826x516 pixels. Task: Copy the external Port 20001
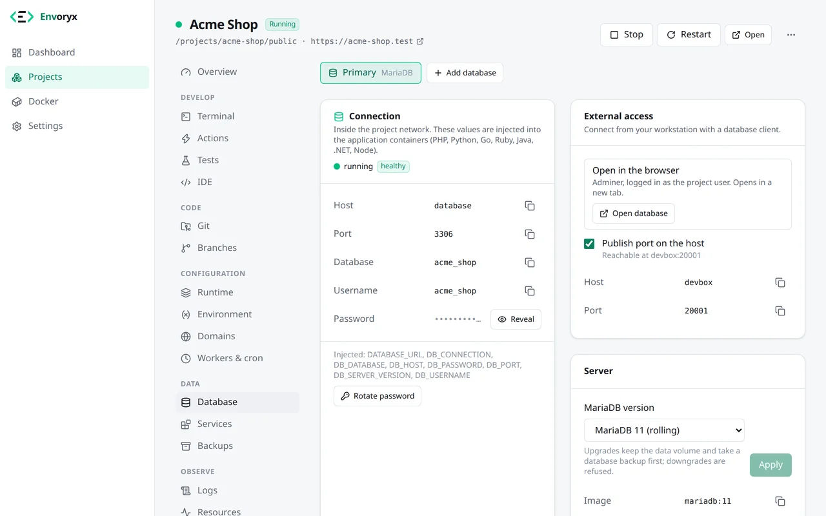[780, 311]
